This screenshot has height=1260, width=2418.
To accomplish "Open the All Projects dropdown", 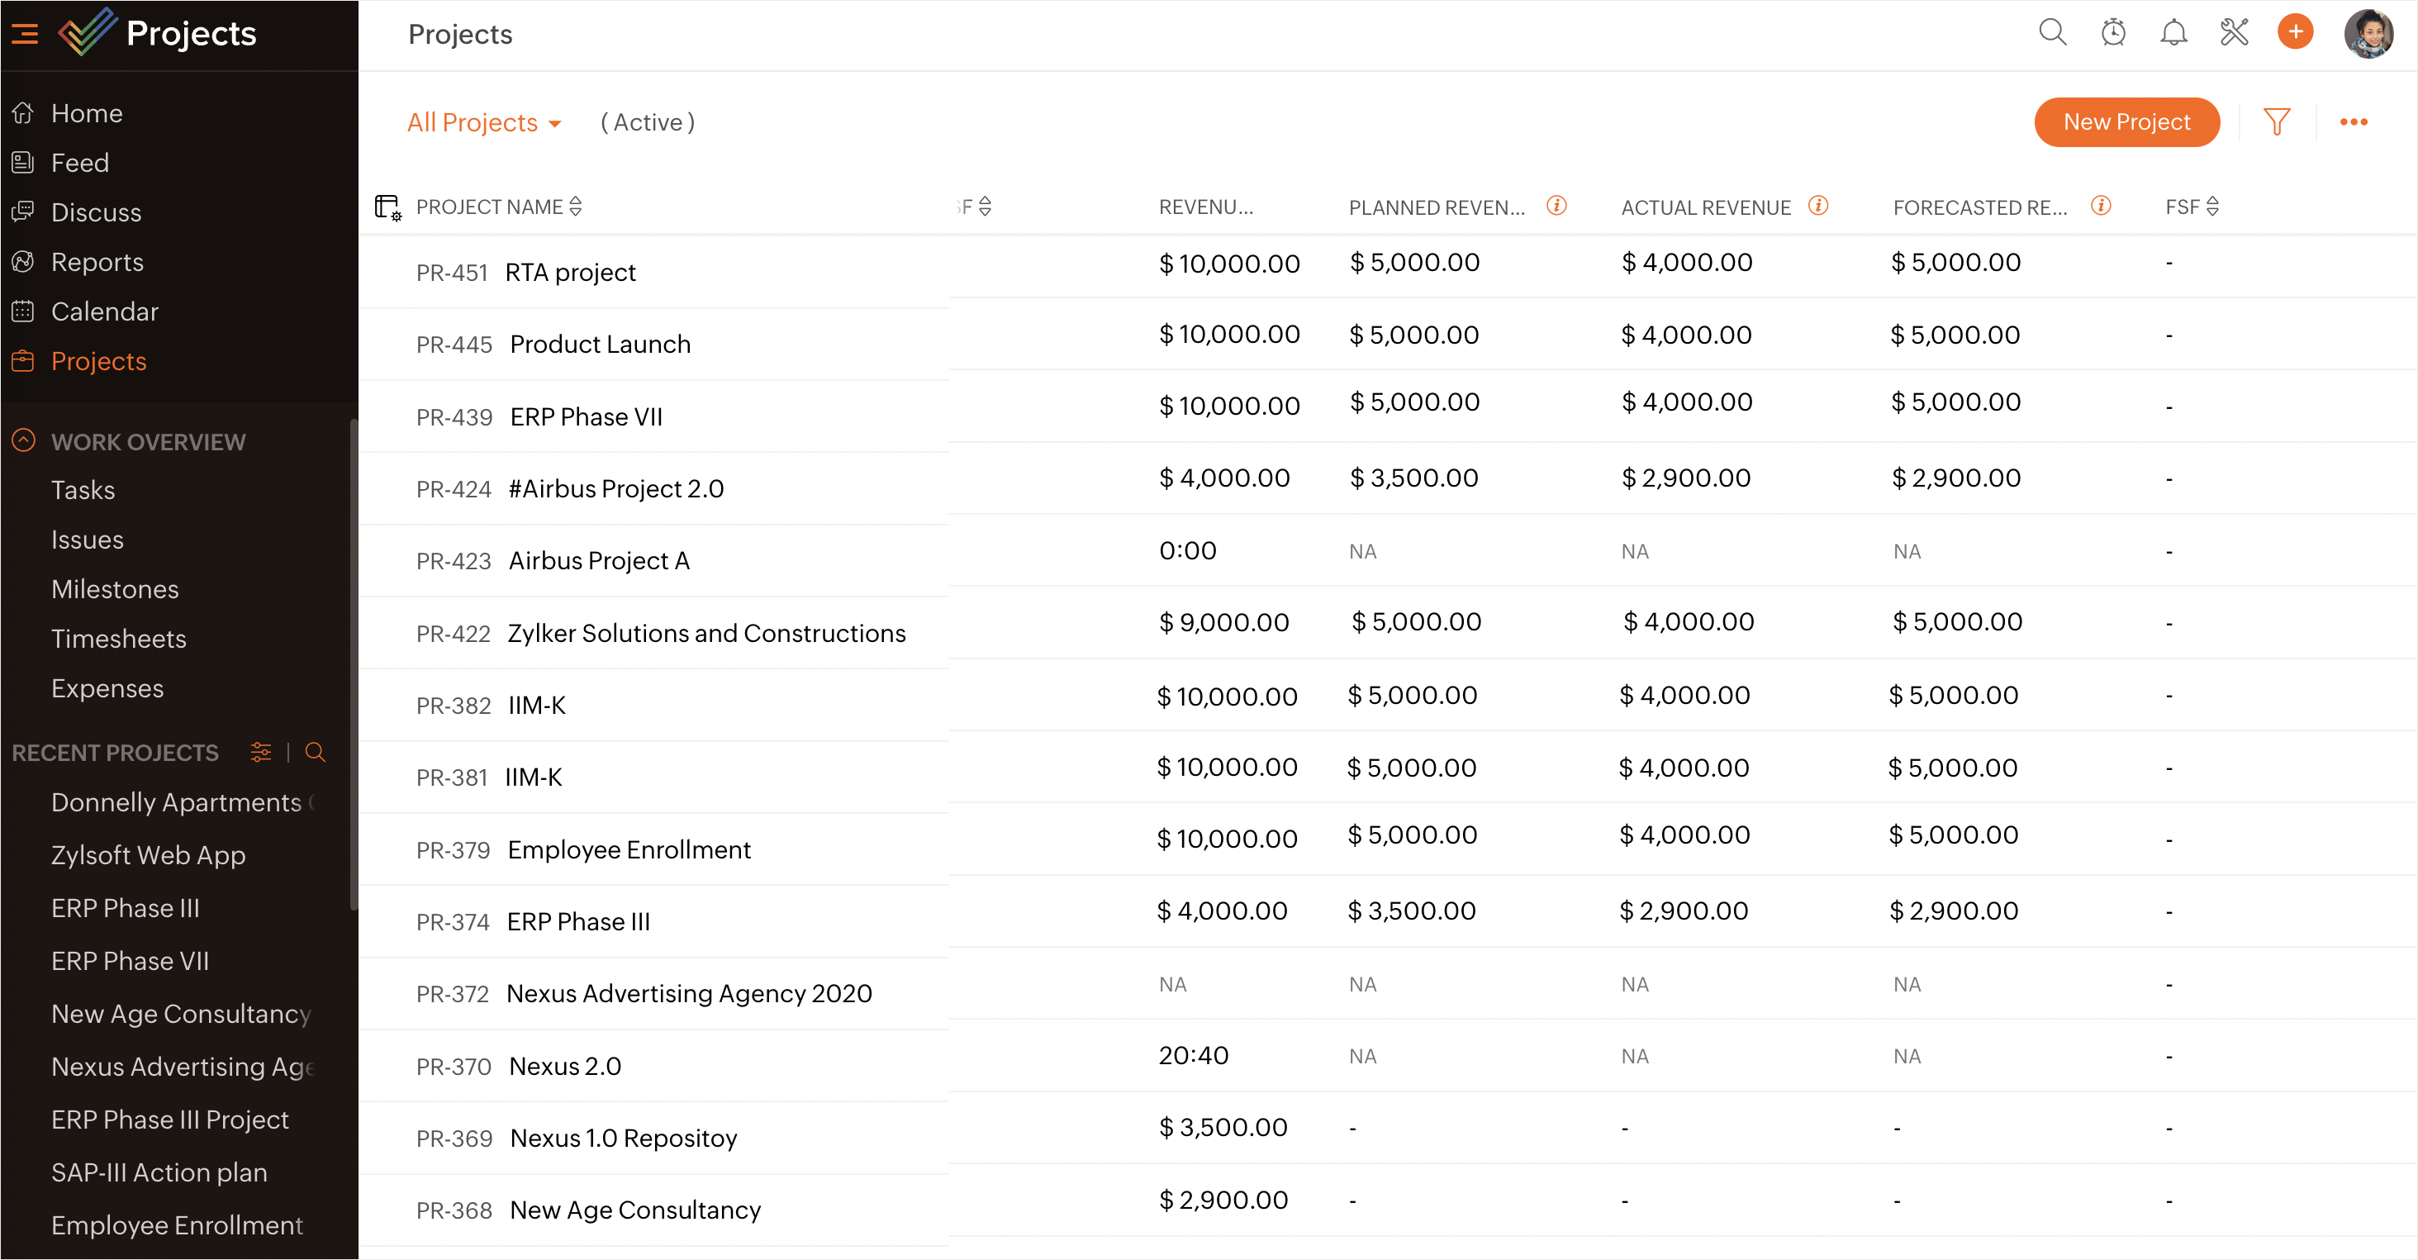I will click(483, 123).
